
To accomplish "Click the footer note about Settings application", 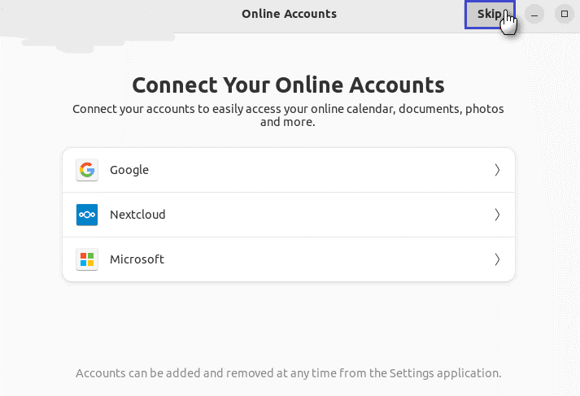I will pyautogui.click(x=288, y=373).
